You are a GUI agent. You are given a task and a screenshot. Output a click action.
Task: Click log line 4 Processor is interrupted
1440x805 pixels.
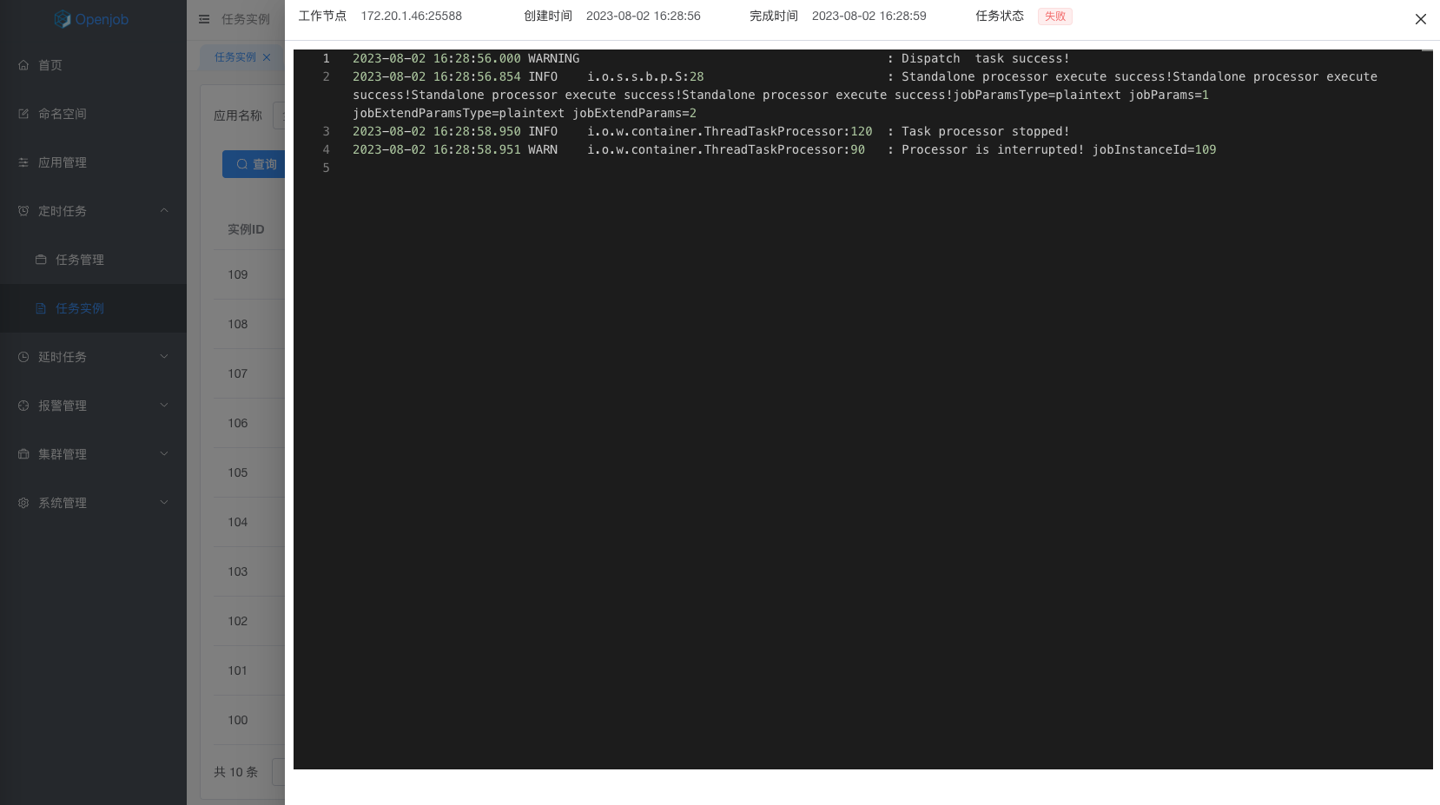click(x=784, y=149)
